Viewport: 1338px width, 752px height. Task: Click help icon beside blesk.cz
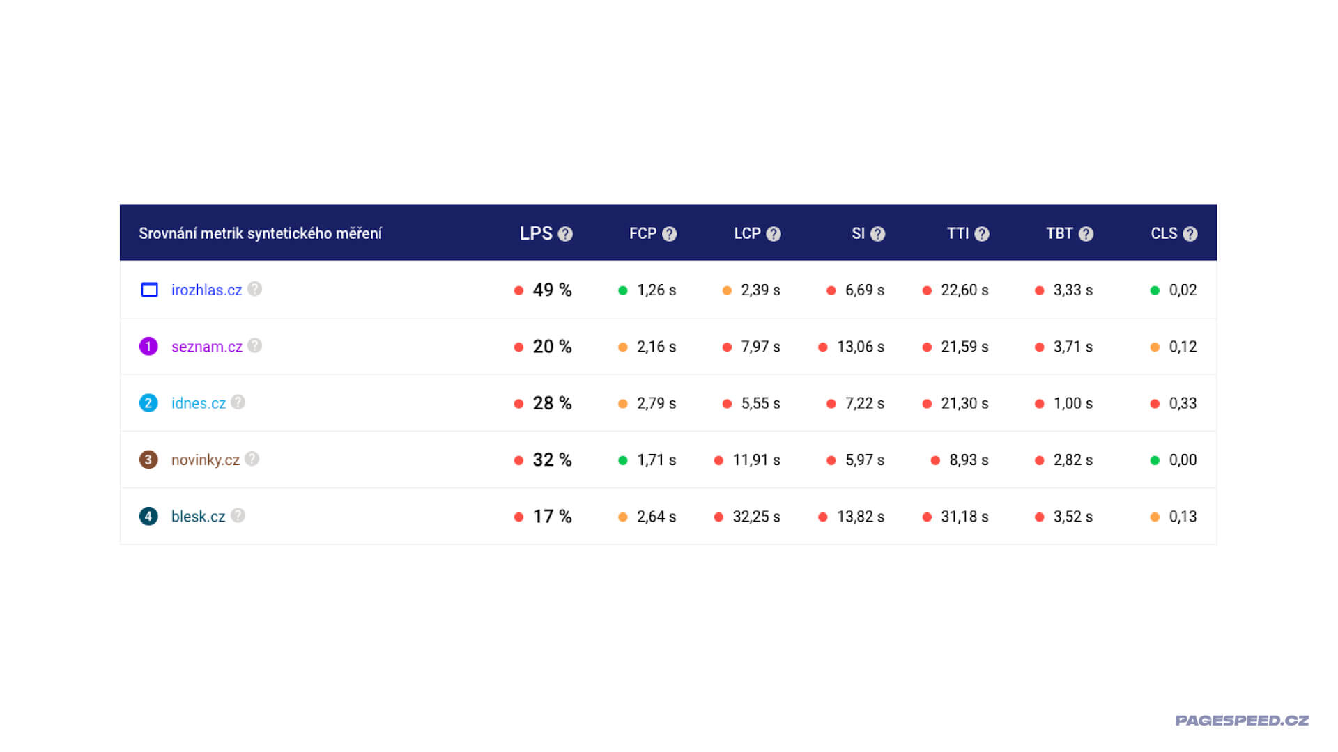238,515
